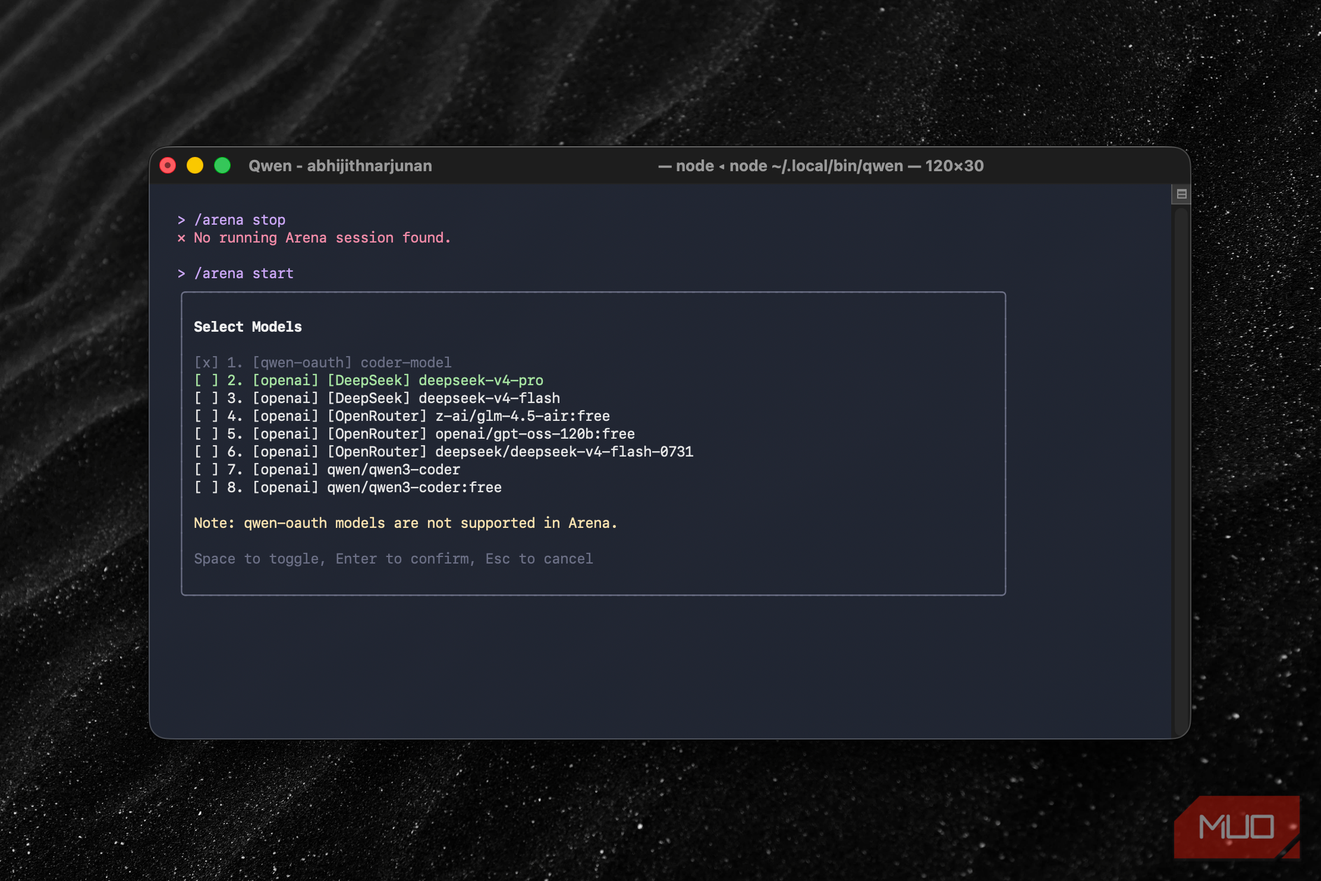
Task: Maximize the terminal with green button
Action: pyautogui.click(x=222, y=165)
